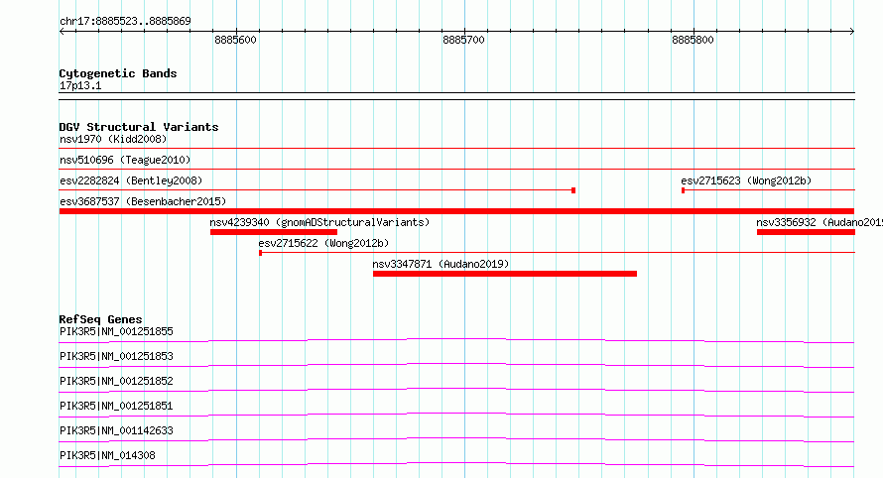Screen dimensions: 883x478
Task: Open the DGV Structural Variants track title
Action: click(139, 127)
